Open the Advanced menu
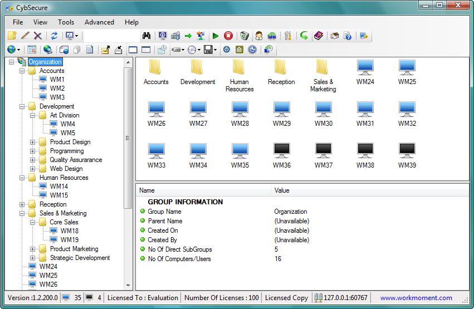This screenshot has width=474, height=309. click(x=99, y=22)
